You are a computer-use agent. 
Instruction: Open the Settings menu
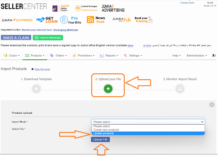(x=133, y=56)
